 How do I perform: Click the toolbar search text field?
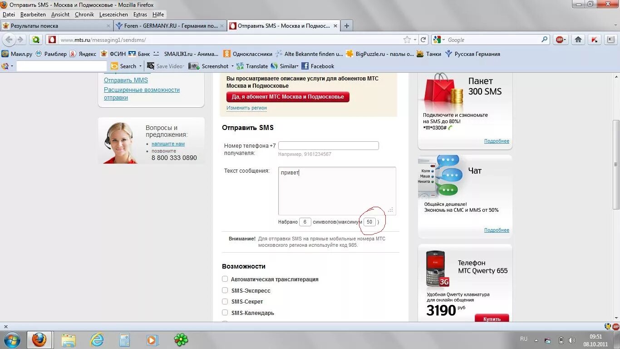coord(61,66)
